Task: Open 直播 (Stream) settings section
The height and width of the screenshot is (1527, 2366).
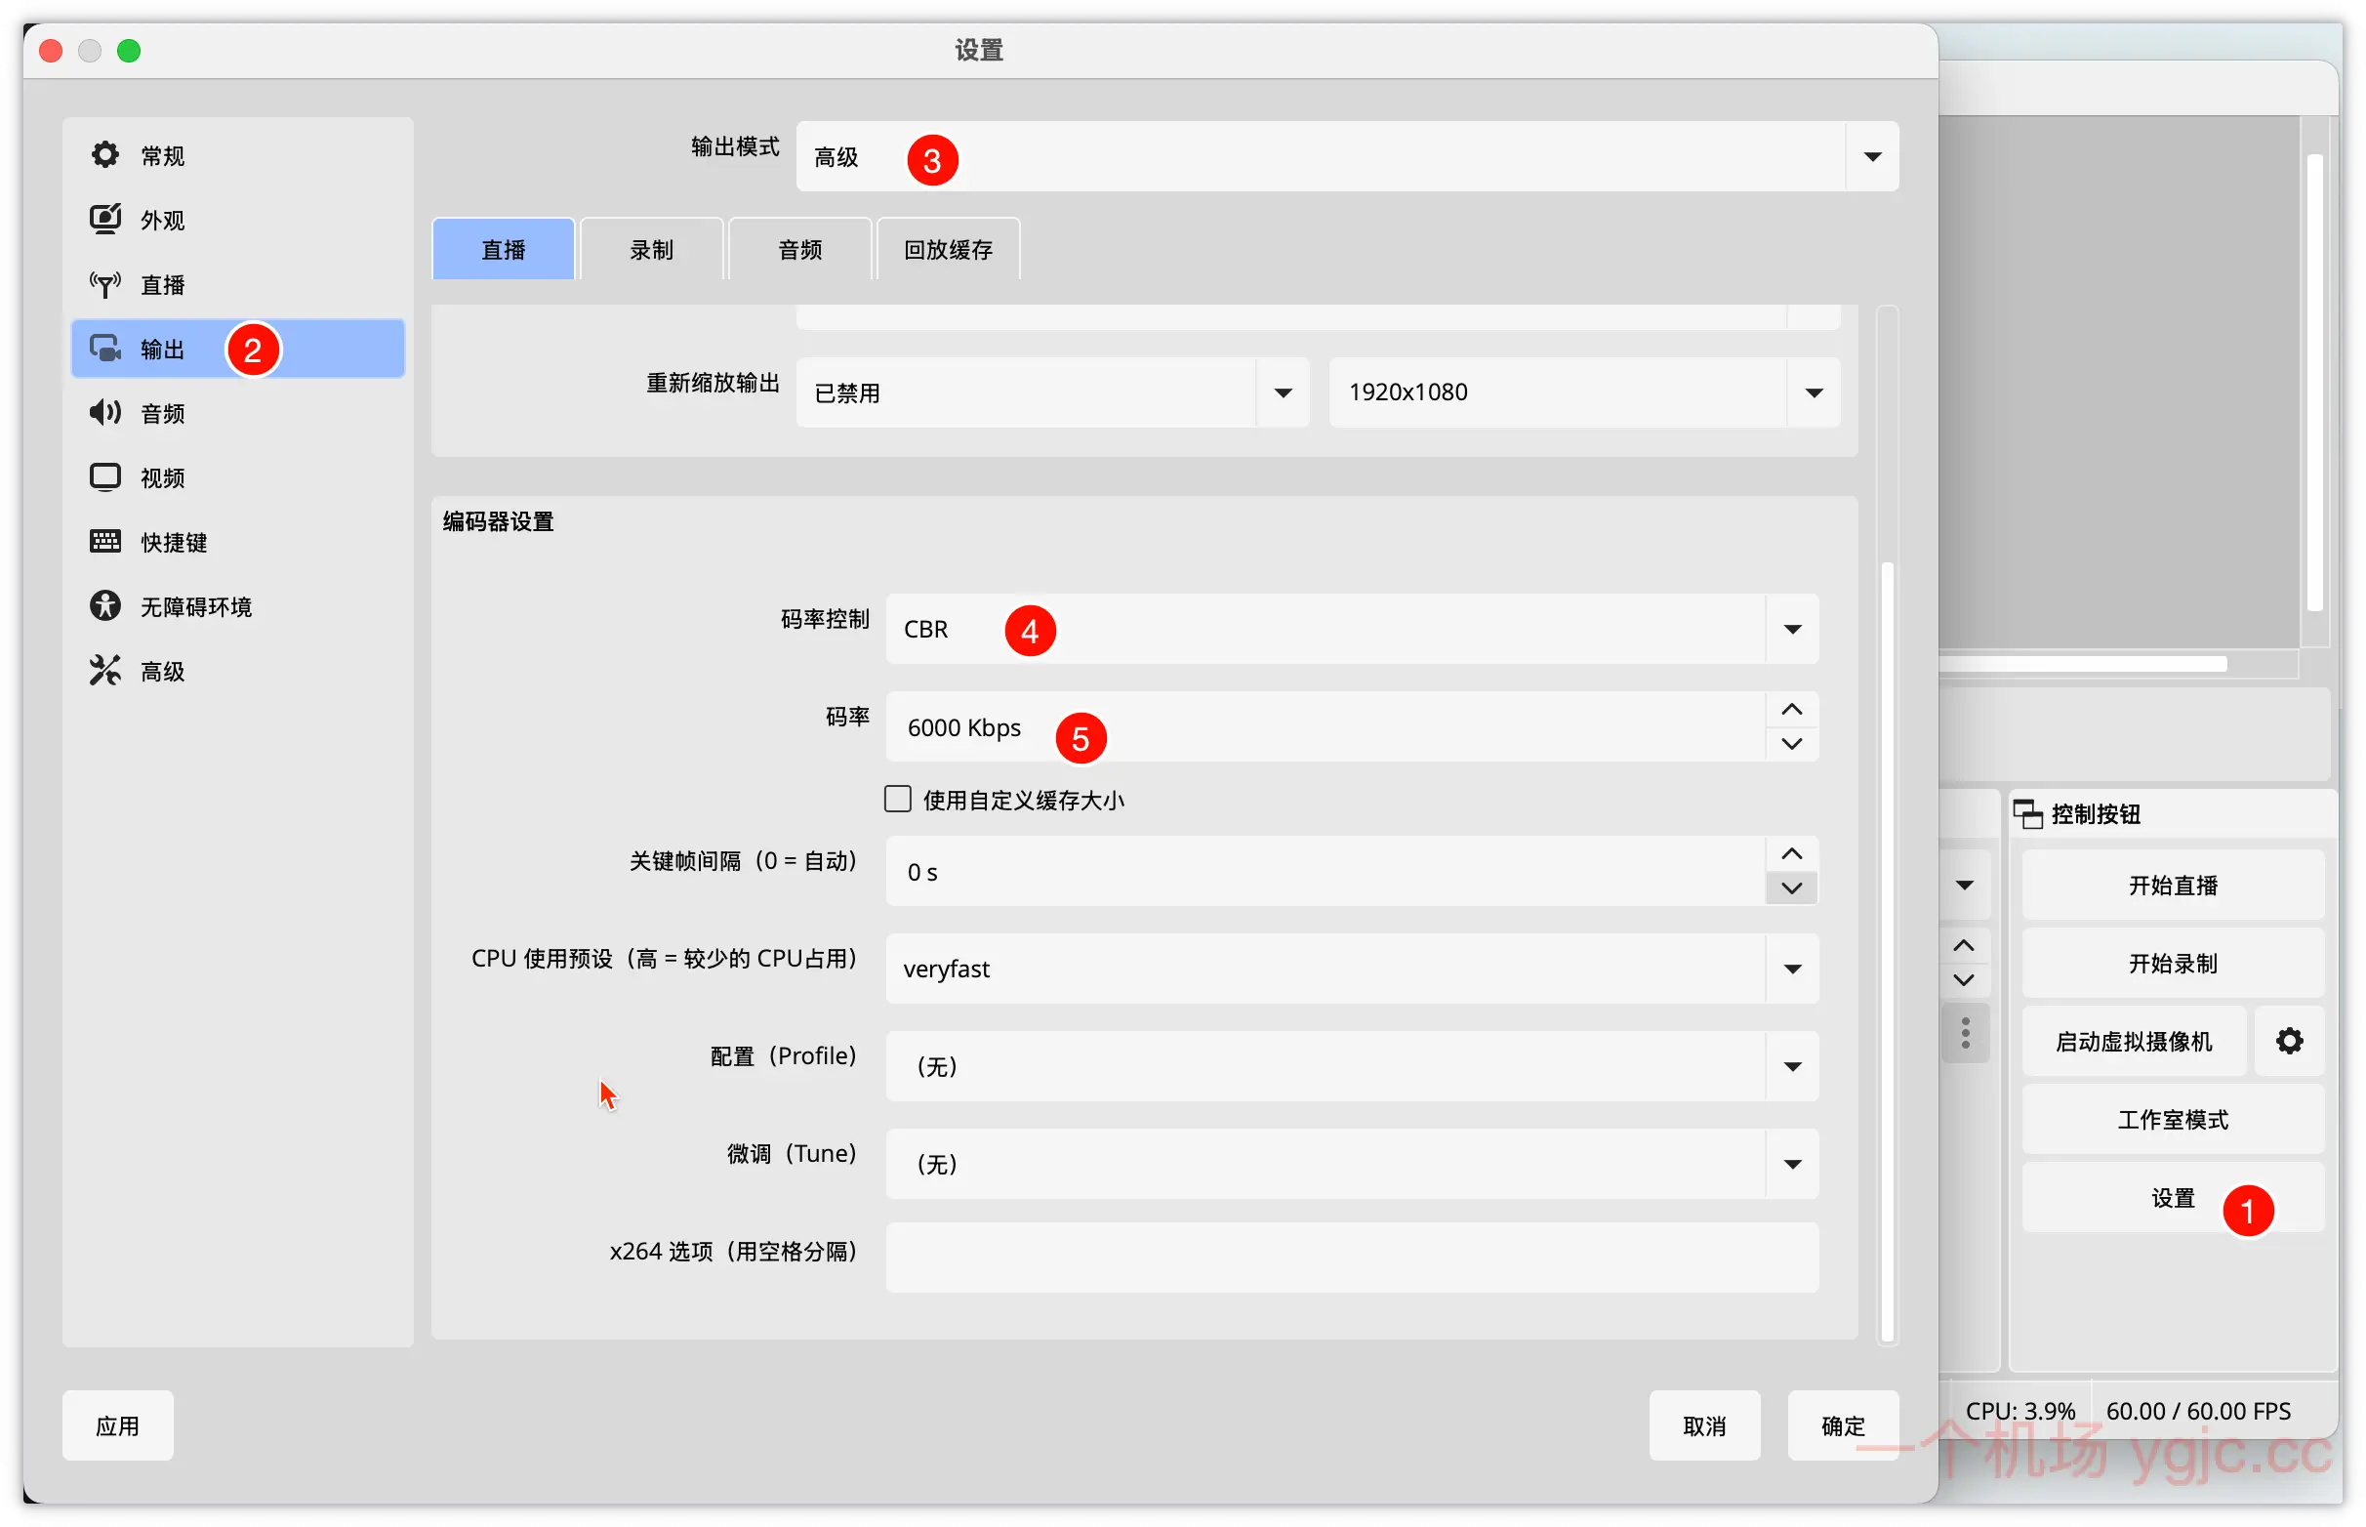Action: (162, 283)
